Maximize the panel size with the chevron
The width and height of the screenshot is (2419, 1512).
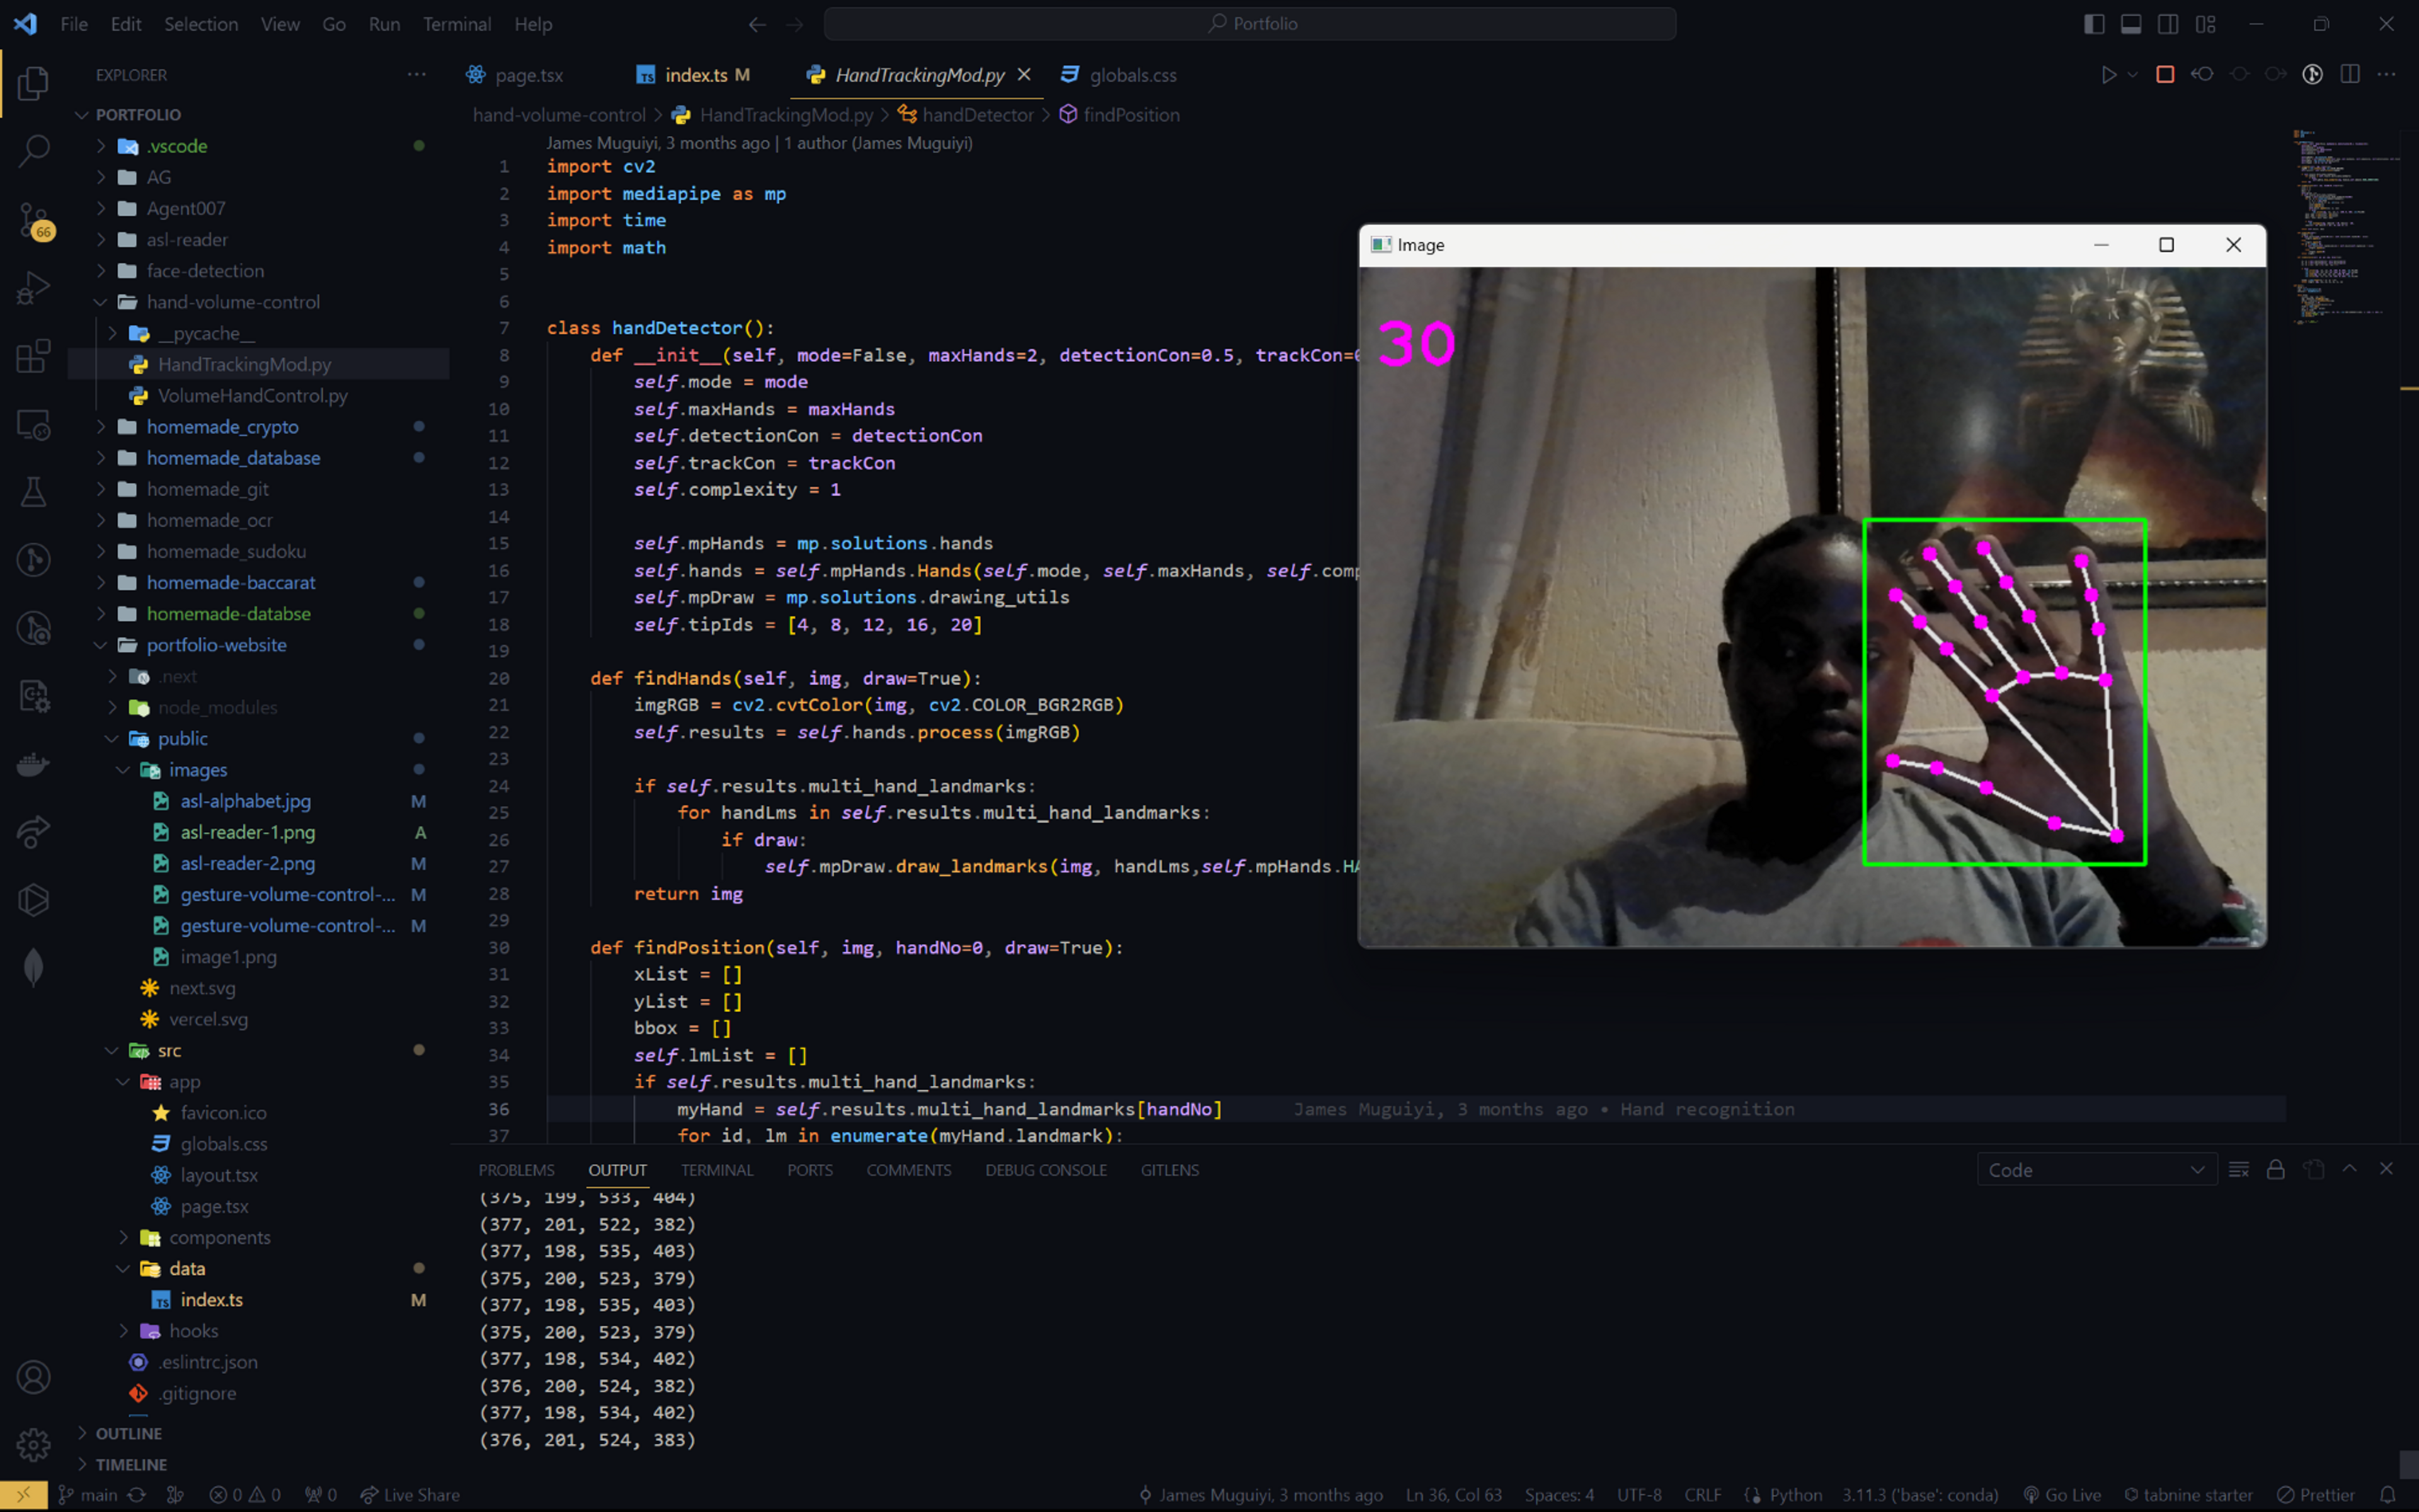tap(2350, 1169)
